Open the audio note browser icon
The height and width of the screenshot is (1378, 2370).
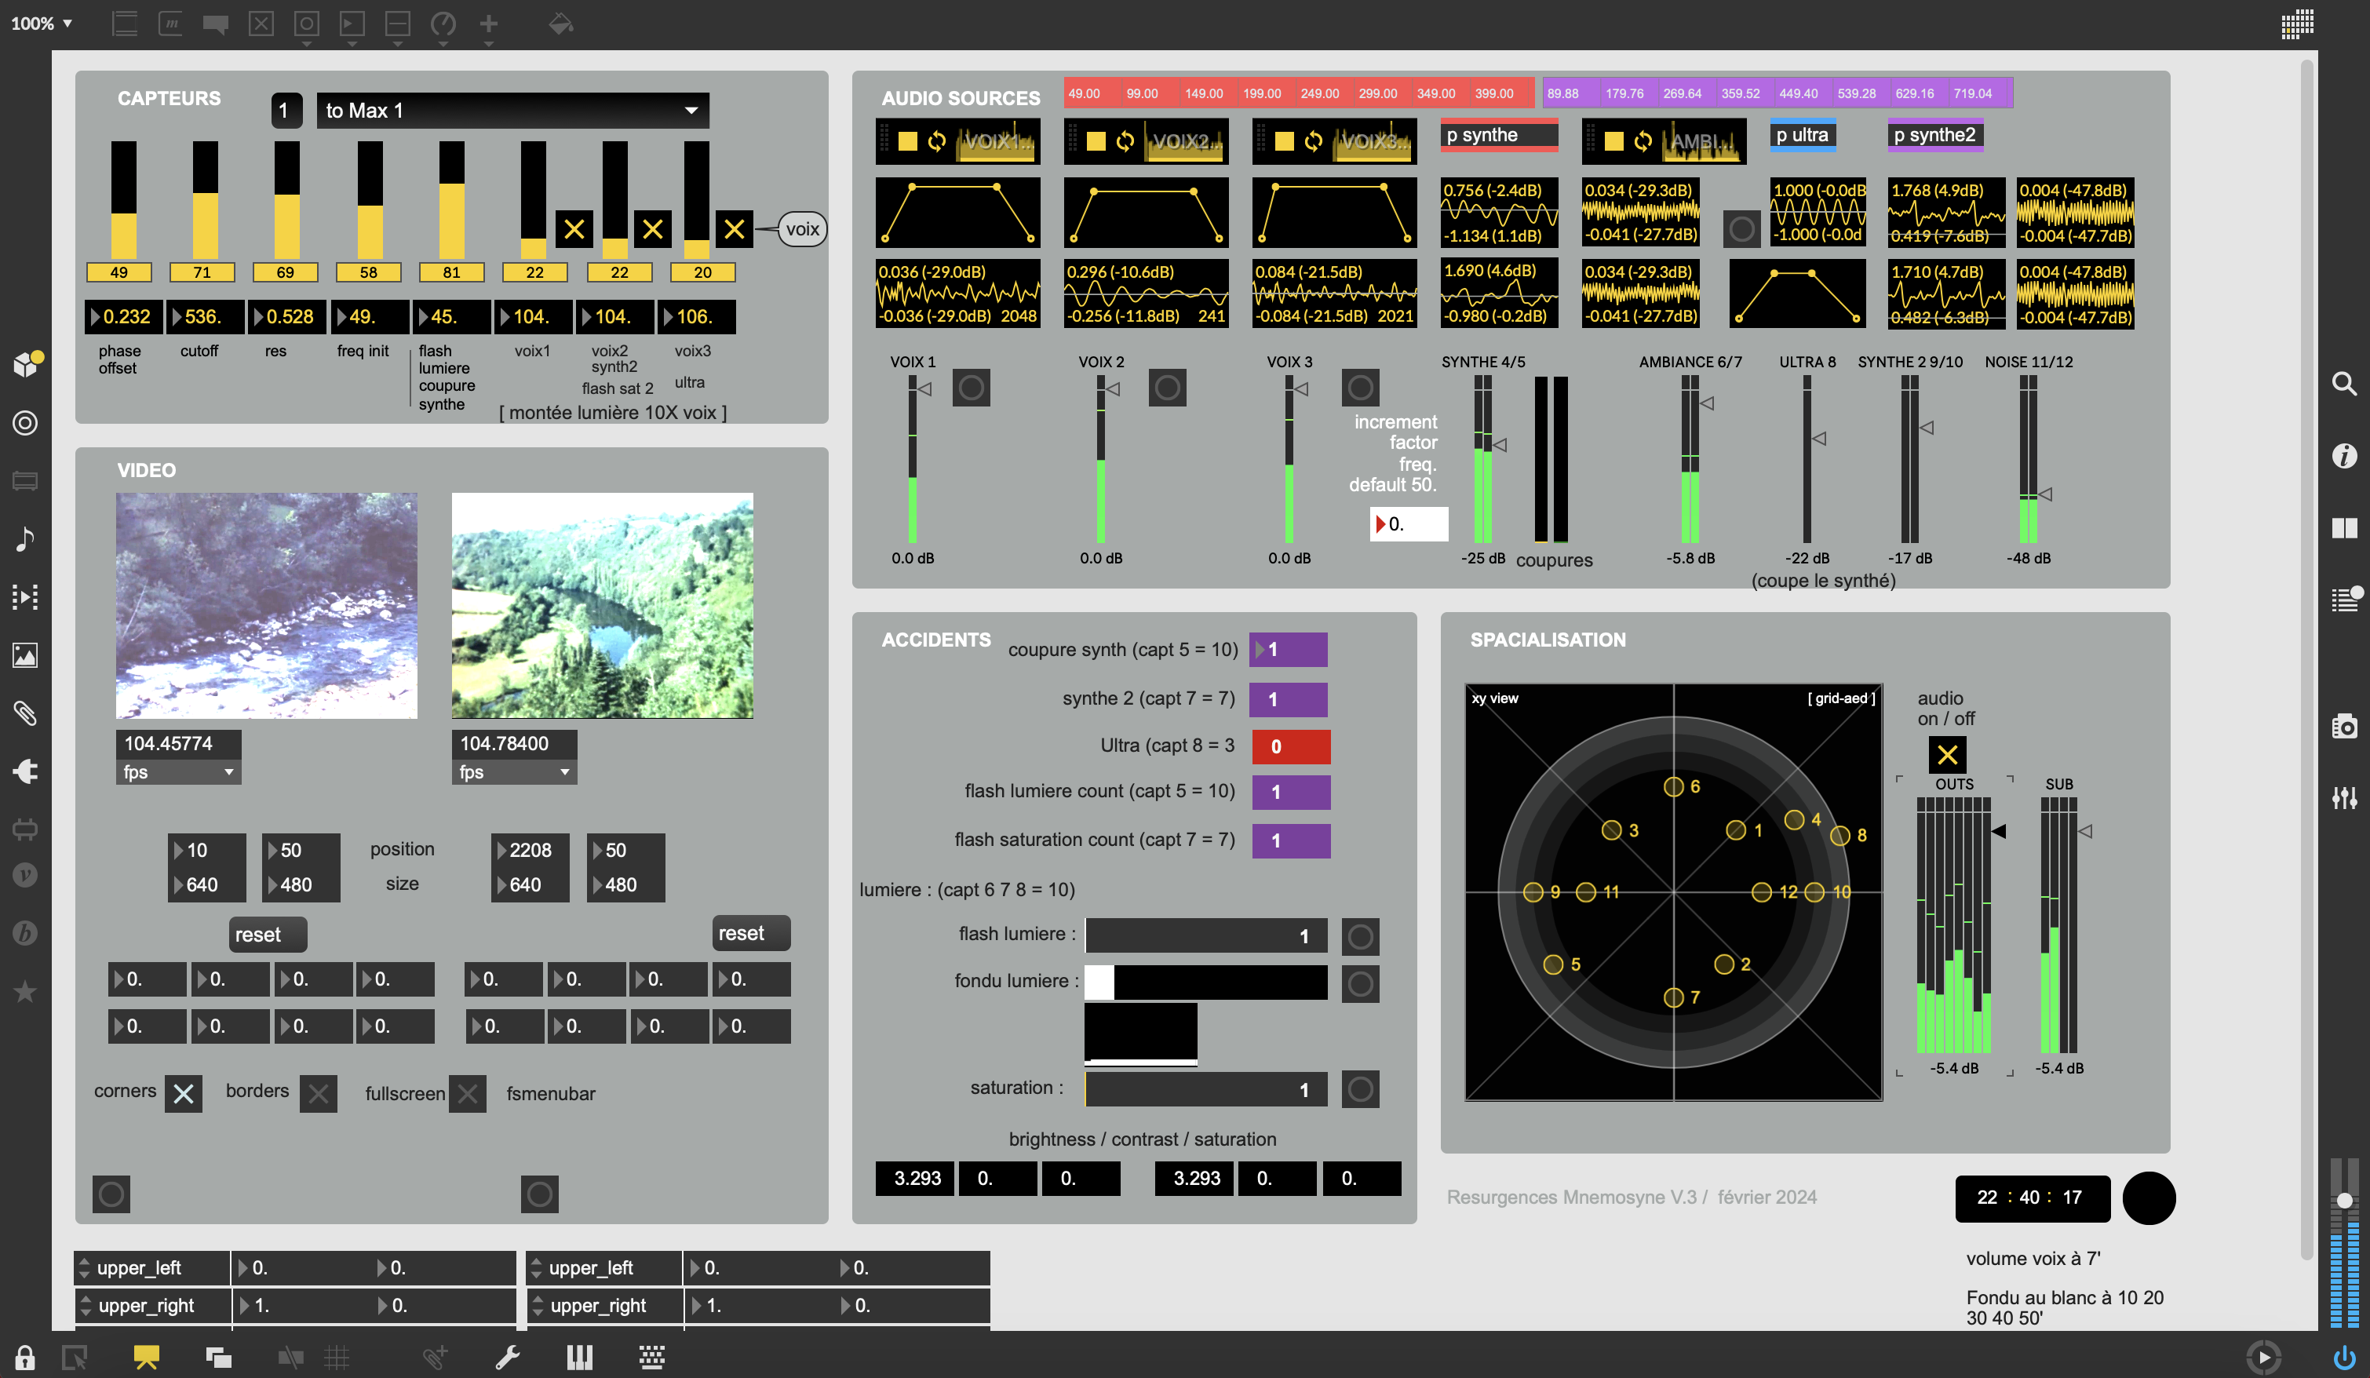pyautogui.click(x=25, y=539)
